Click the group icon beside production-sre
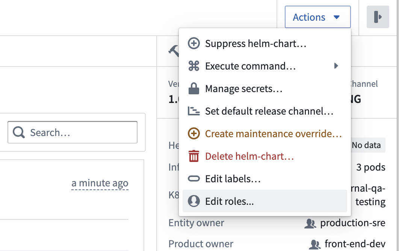Screen dimensions: 399x251 pyautogui.click(x=310, y=223)
